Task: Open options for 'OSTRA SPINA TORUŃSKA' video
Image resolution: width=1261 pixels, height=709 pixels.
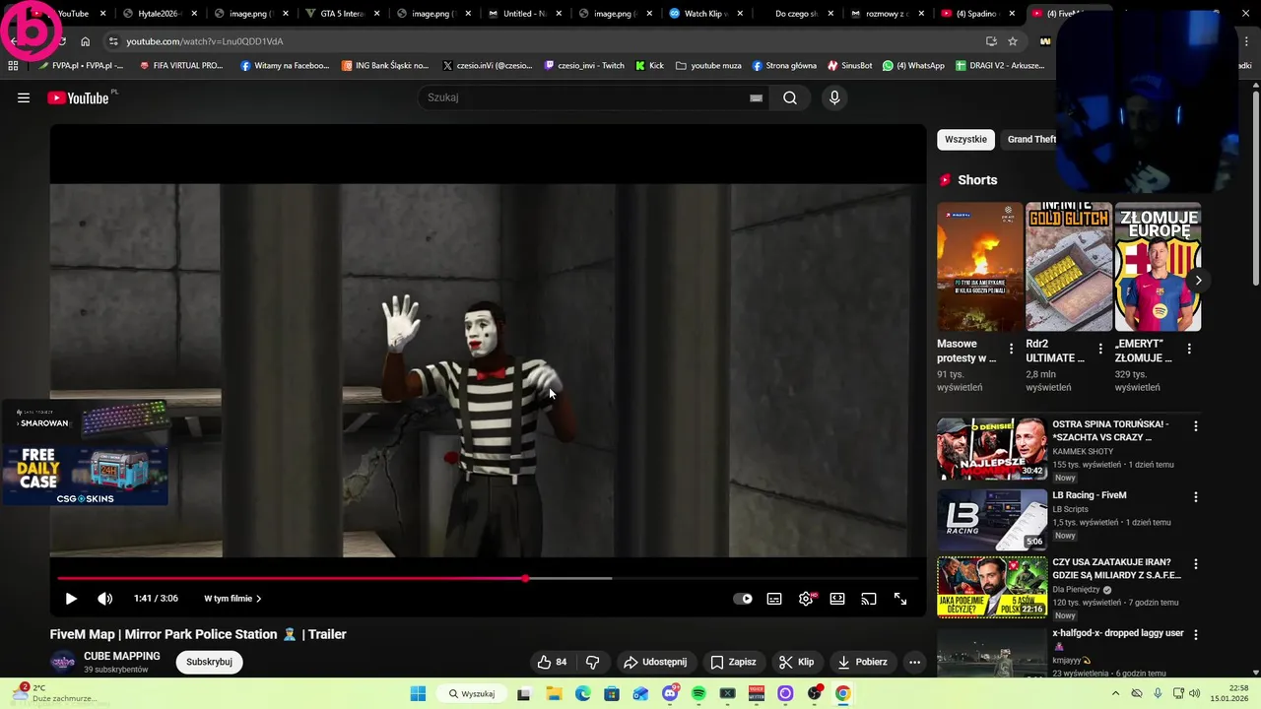Action: [1196, 426]
